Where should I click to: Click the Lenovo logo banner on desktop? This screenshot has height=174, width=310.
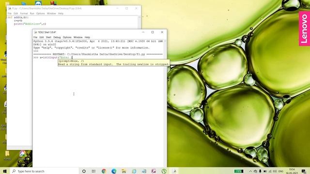pos(305,29)
